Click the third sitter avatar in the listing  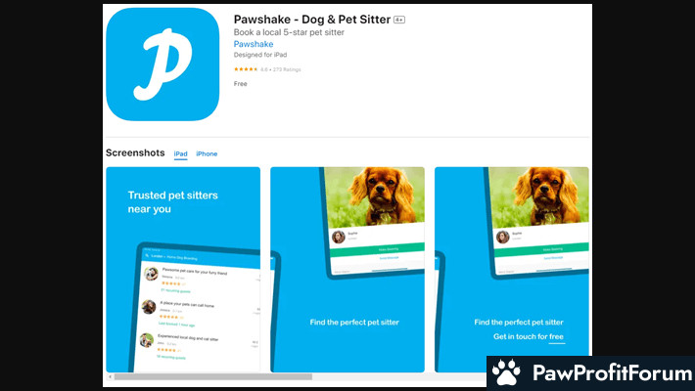tap(146, 340)
